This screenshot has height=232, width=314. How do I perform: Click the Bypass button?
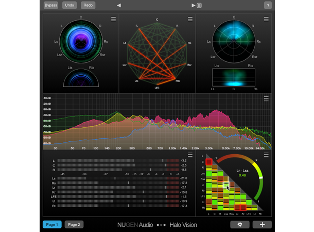tap(50, 5)
